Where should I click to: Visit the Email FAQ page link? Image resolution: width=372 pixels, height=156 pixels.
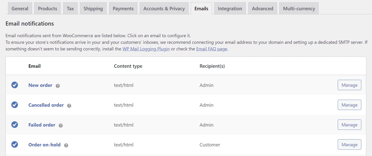[212, 49]
